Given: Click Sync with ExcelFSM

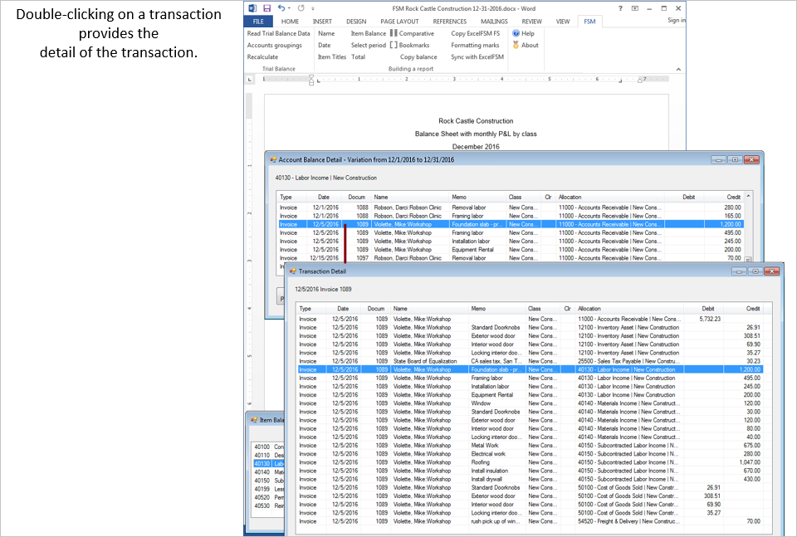Looking at the screenshot, I should (x=477, y=57).
